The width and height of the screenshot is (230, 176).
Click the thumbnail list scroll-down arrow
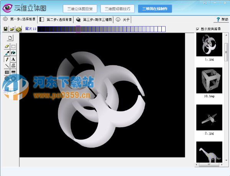point(226,160)
